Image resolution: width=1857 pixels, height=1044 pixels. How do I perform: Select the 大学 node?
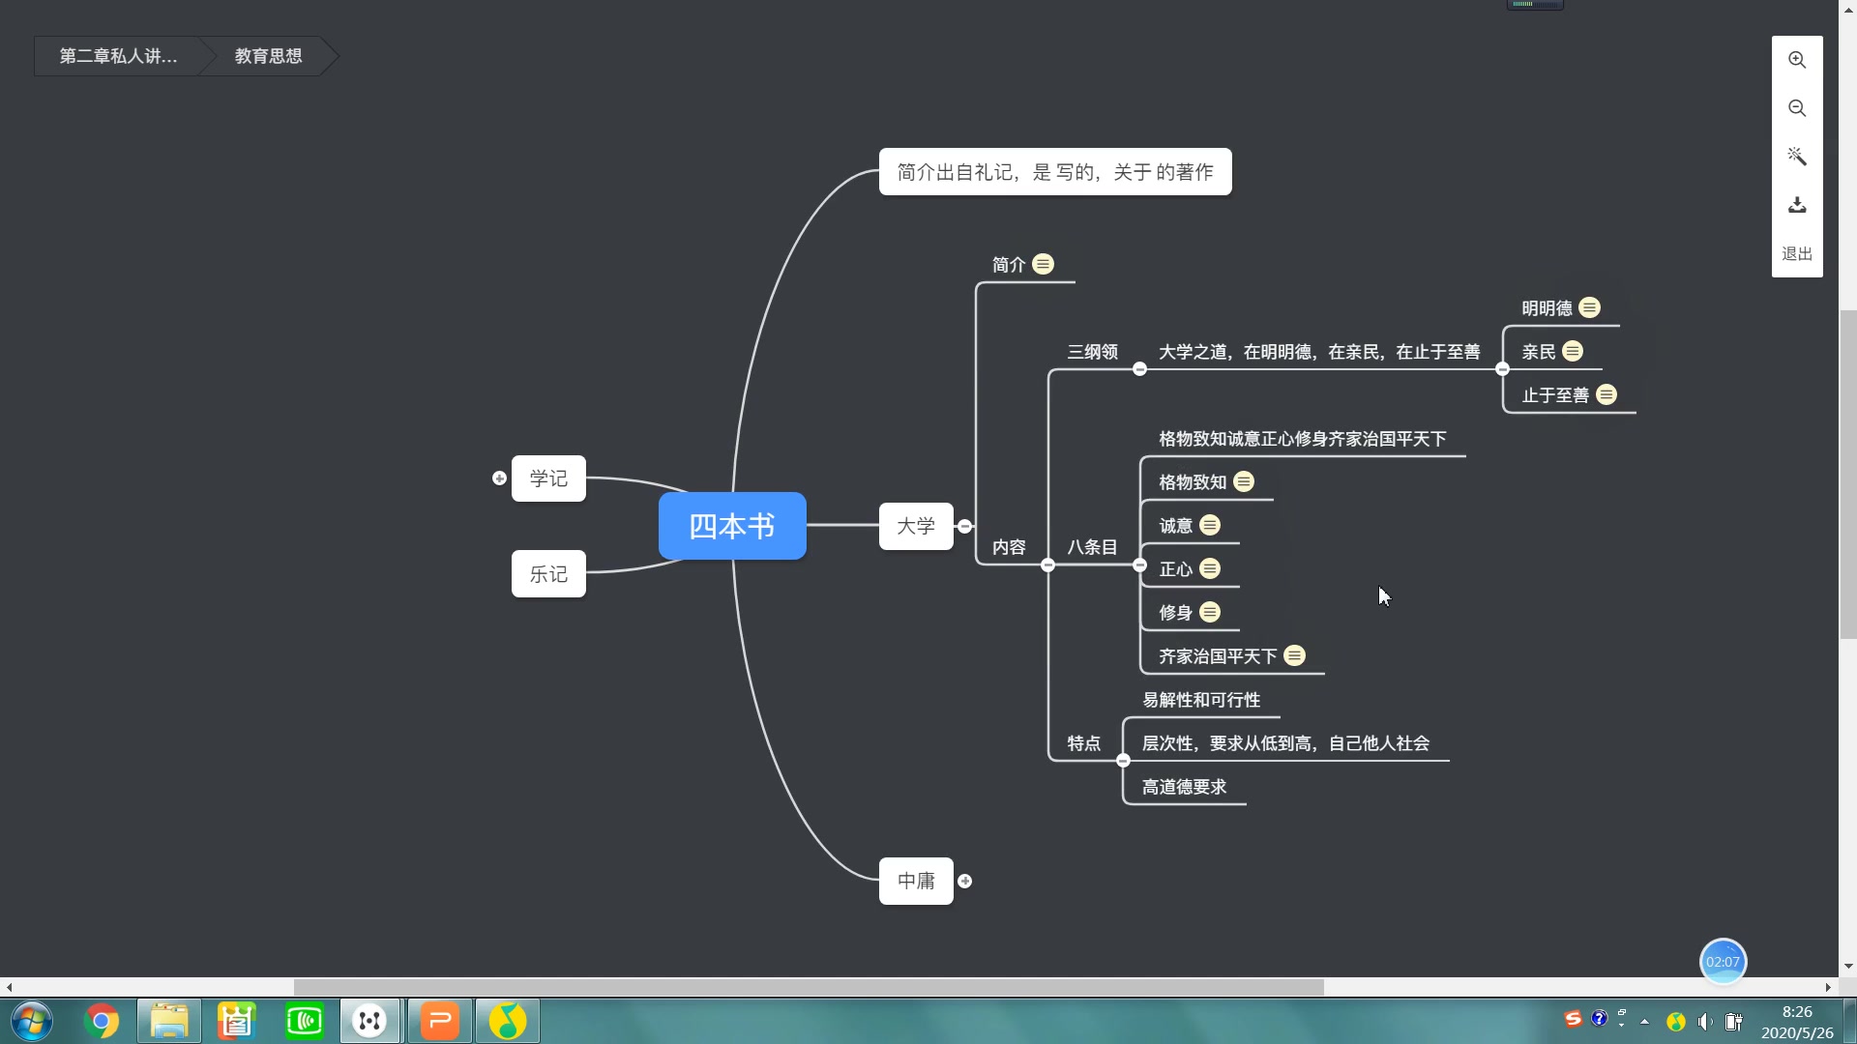[x=916, y=526]
